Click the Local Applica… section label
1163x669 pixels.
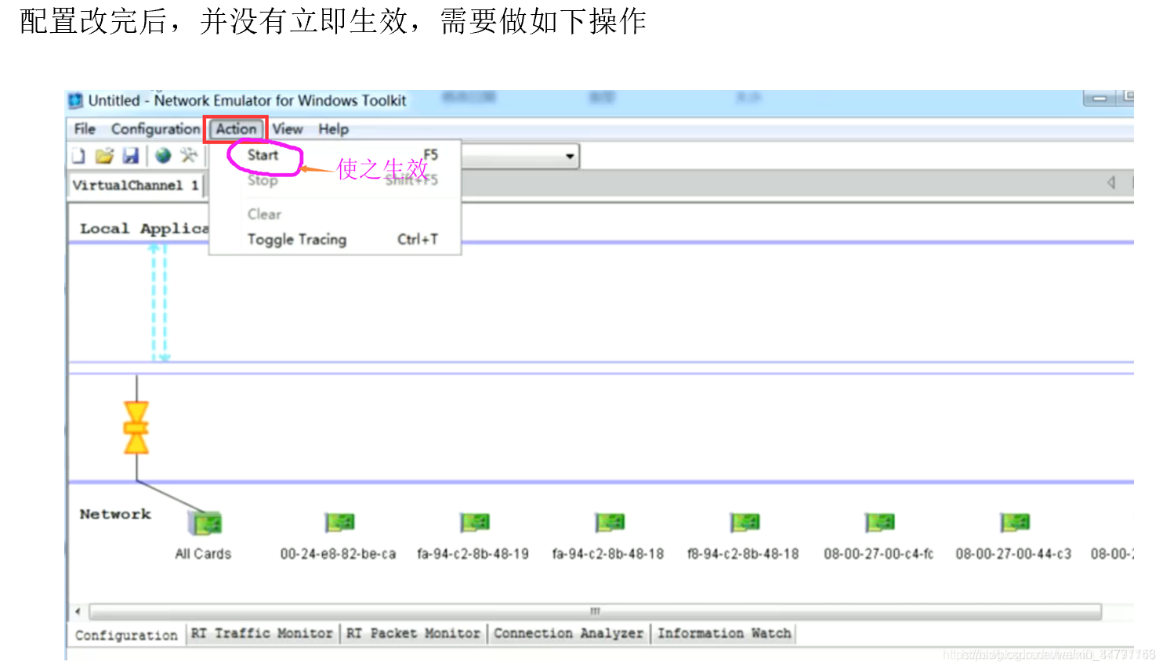pos(143,229)
